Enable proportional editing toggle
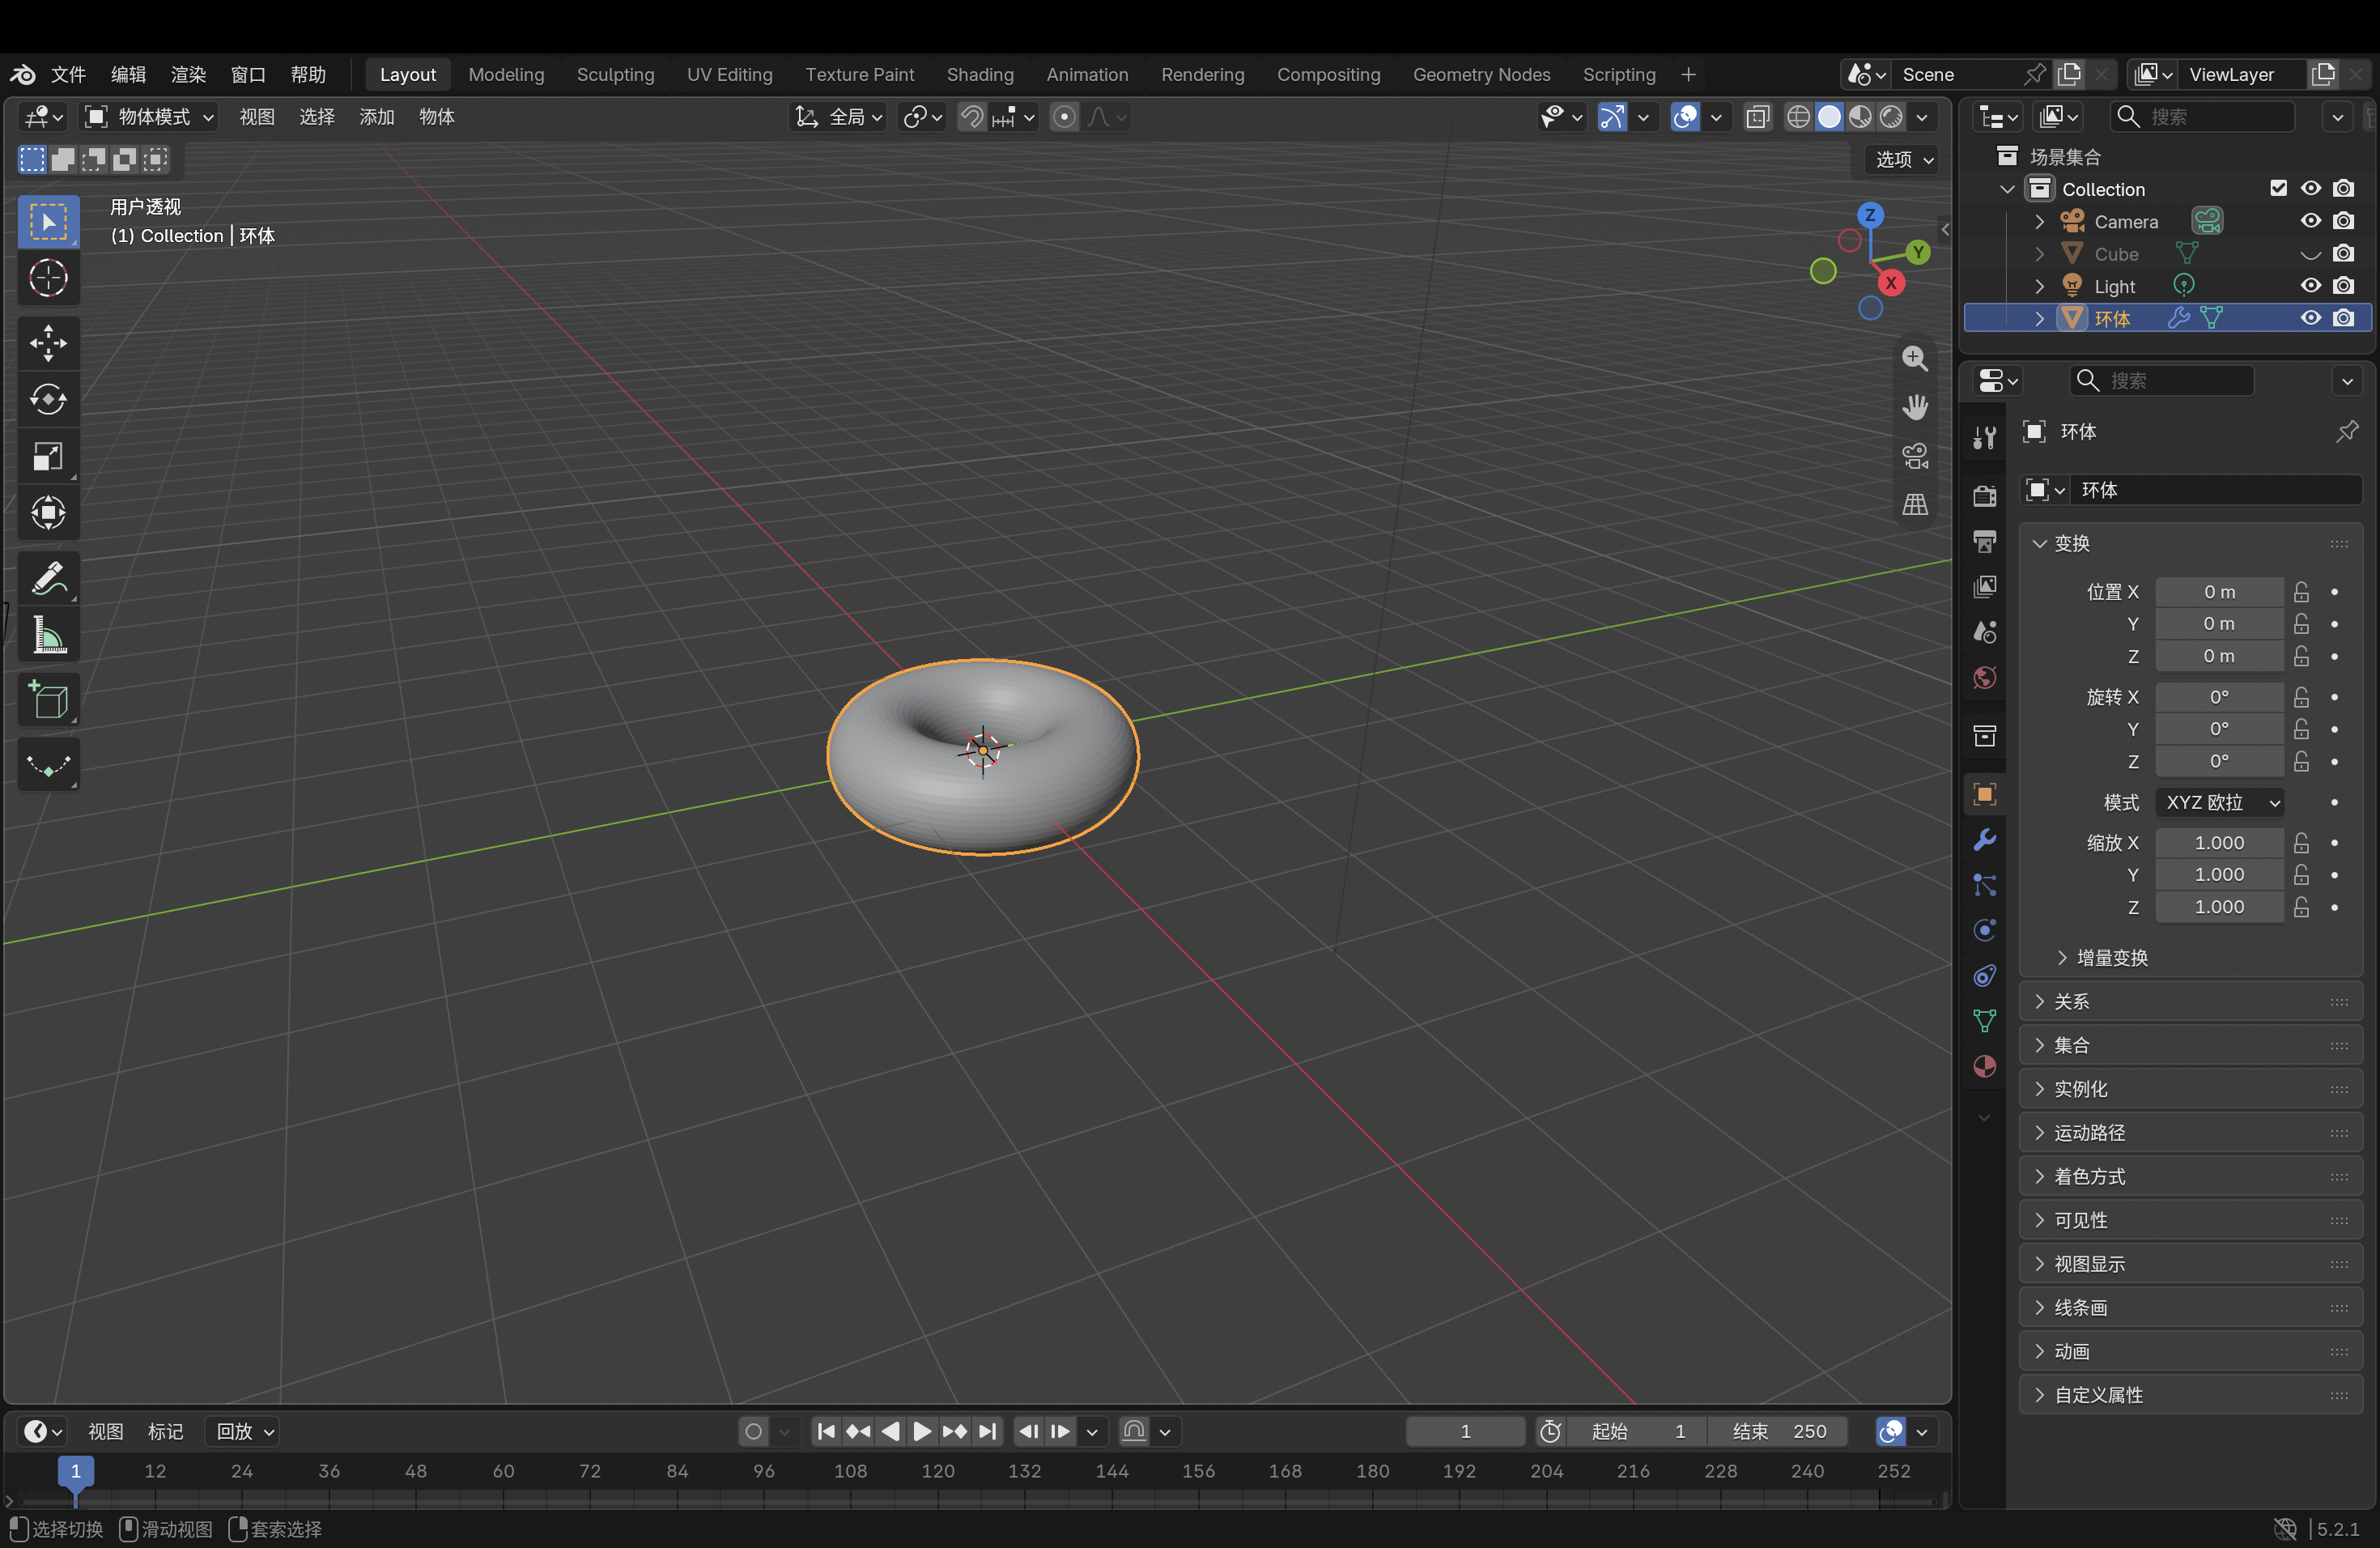 tap(1065, 117)
